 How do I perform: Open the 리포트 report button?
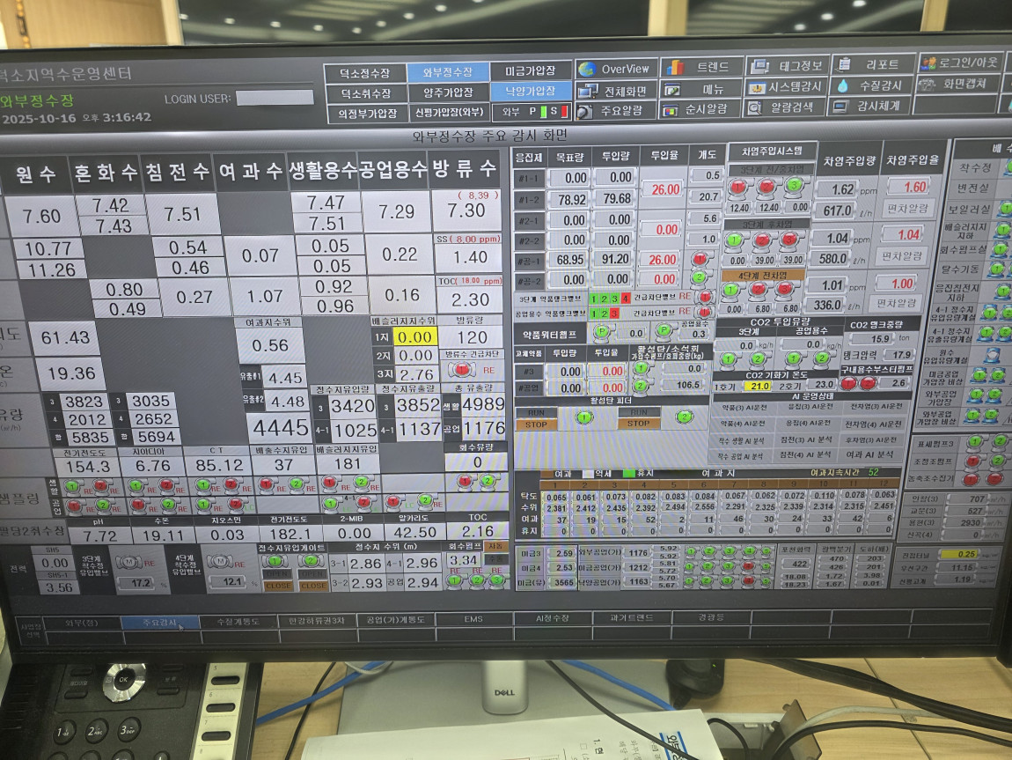873,64
